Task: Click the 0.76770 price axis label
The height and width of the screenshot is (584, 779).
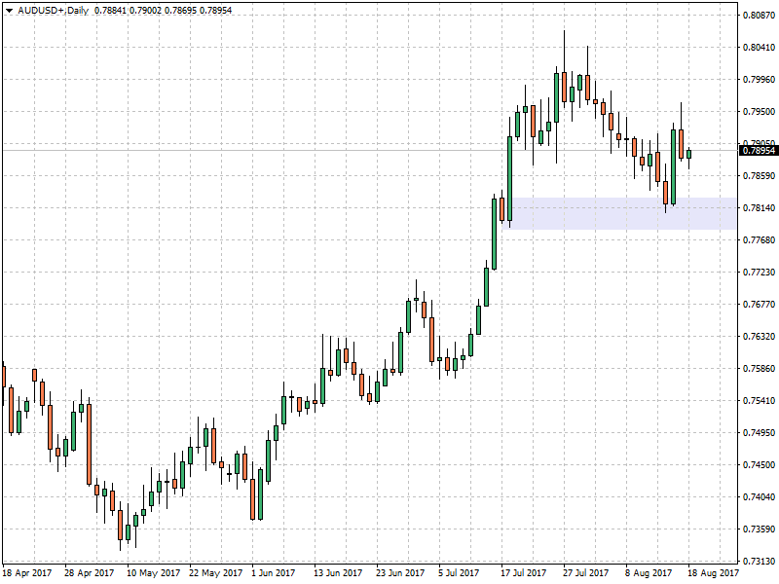Action: (x=759, y=305)
